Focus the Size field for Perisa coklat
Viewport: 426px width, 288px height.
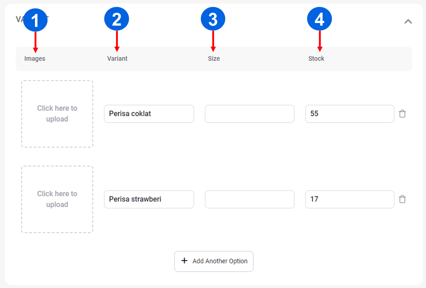click(x=249, y=114)
